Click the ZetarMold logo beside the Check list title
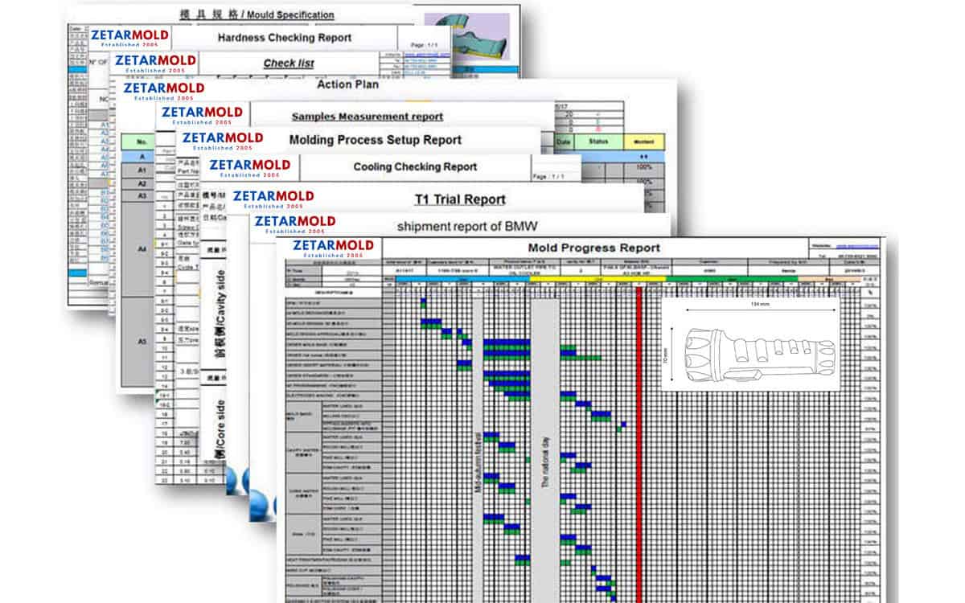The image size is (965, 603). 154,64
